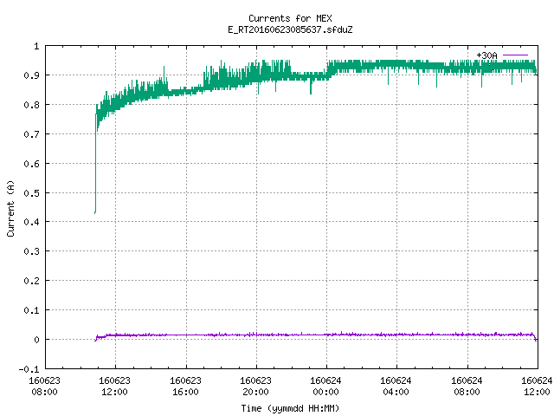Image resolution: width=554 pixels, height=416 pixels.
Task: Select the x-axis tick label '160624 00:00'
Action: point(325,387)
